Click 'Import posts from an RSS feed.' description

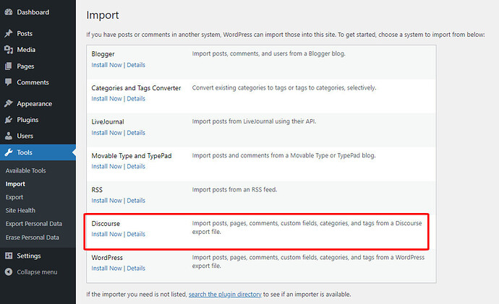point(234,190)
